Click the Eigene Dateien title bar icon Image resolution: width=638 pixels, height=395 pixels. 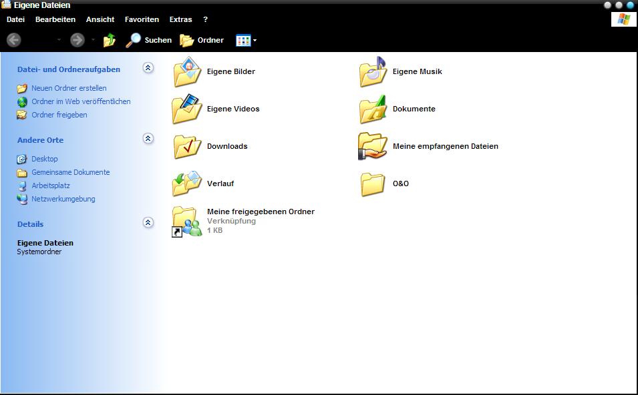click(x=6, y=5)
